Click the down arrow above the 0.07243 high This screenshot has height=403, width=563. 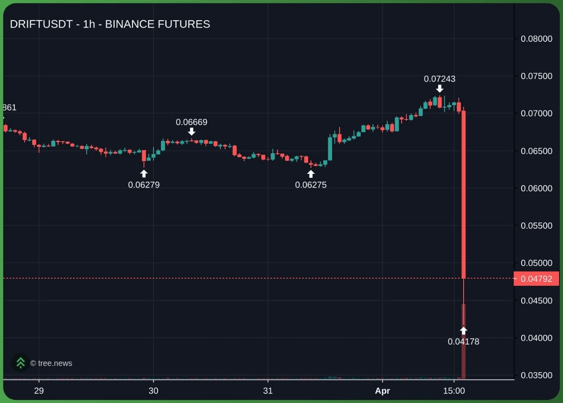tap(439, 89)
